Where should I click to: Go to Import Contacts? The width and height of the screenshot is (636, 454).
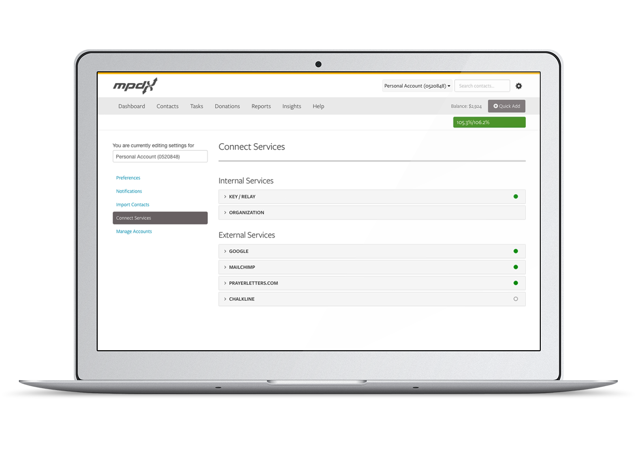(133, 205)
